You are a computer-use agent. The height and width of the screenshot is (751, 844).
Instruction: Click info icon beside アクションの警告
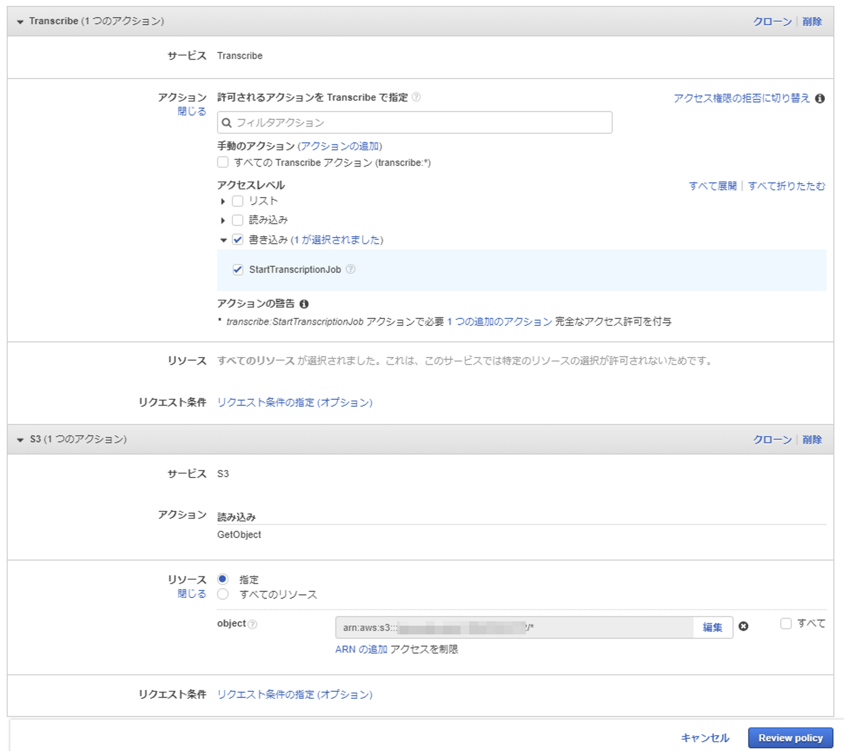[304, 304]
